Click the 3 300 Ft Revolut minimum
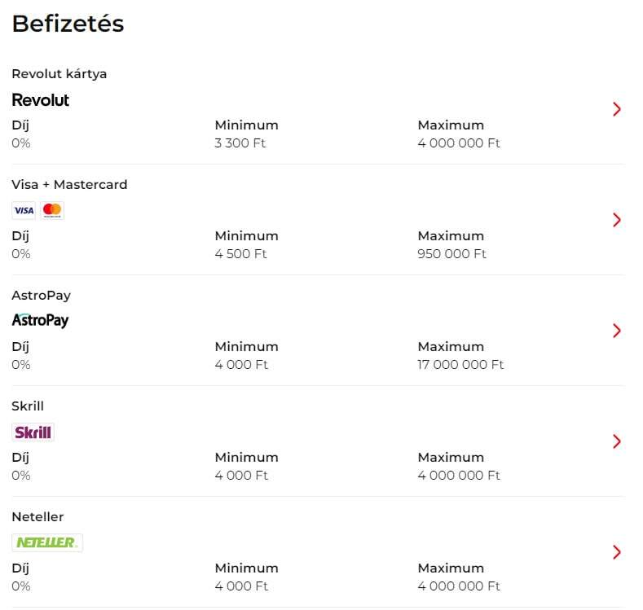The height and width of the screenshot is (610, 643). (x=240, y=143)
